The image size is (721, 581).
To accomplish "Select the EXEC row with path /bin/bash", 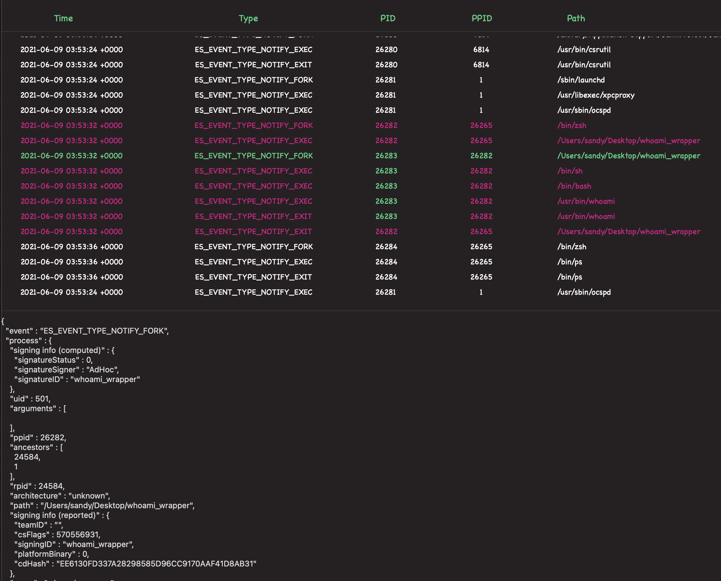I will [x=253, y=186].
